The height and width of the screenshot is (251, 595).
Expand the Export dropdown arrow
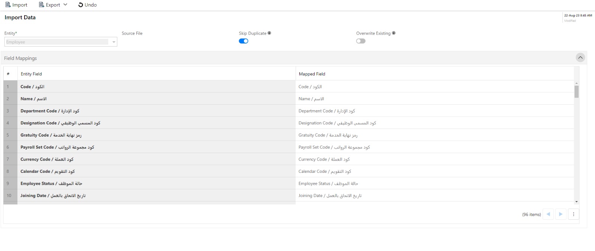(x=65, y=5)
